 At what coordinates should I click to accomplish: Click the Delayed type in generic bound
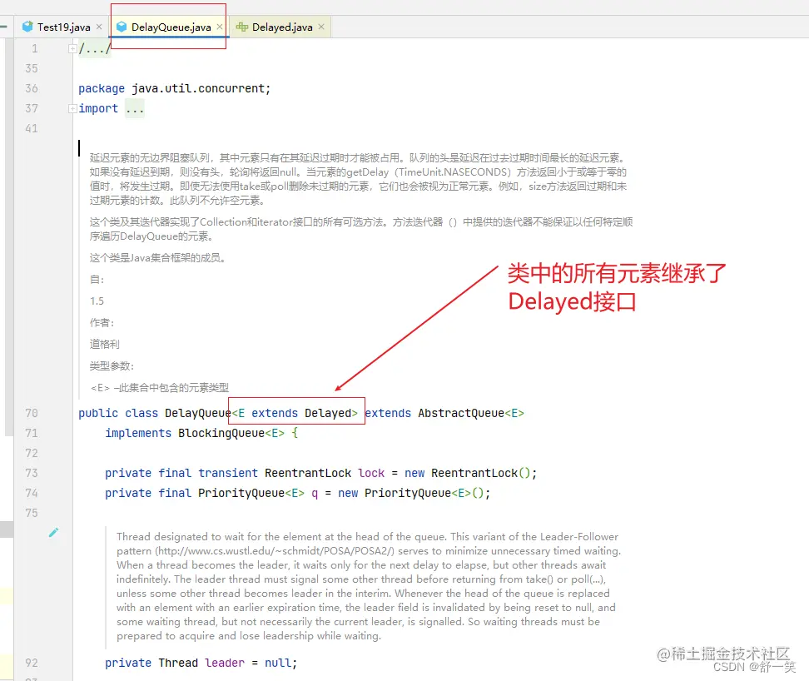coord(328,413)
